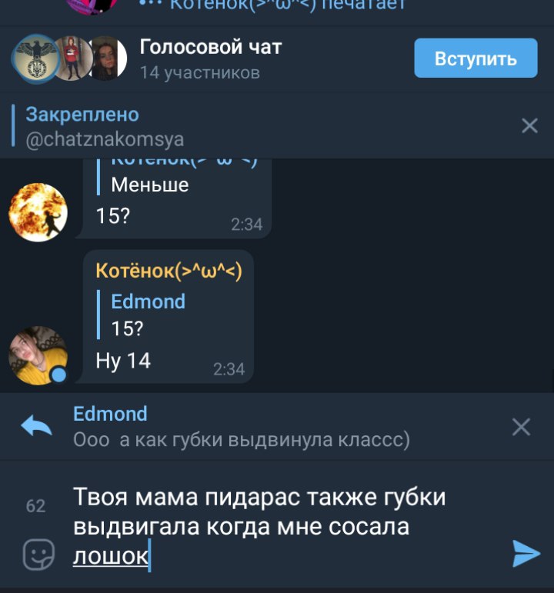
Task: Open the sticker and emoji panel
Action: [x=38, y=555]
